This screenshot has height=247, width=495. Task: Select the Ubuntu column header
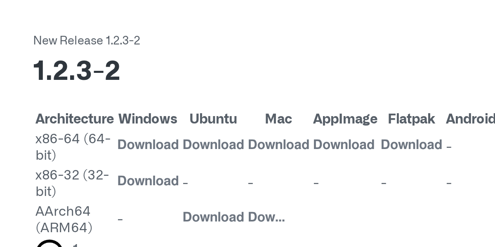tap(213, 119)
